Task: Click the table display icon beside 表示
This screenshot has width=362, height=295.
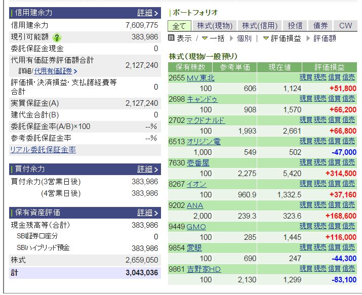Action: 171,38
